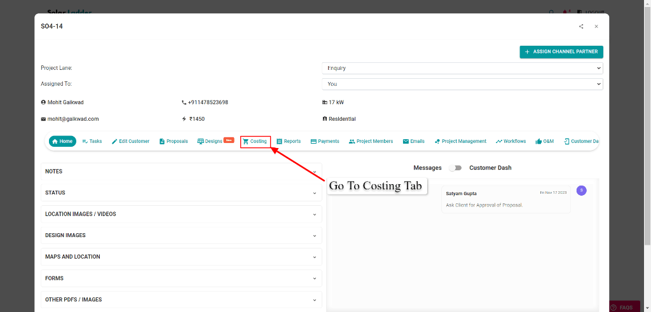Switch to the Proposals tab
This screenshot has height=312, width=651.
tap(174, 141)
